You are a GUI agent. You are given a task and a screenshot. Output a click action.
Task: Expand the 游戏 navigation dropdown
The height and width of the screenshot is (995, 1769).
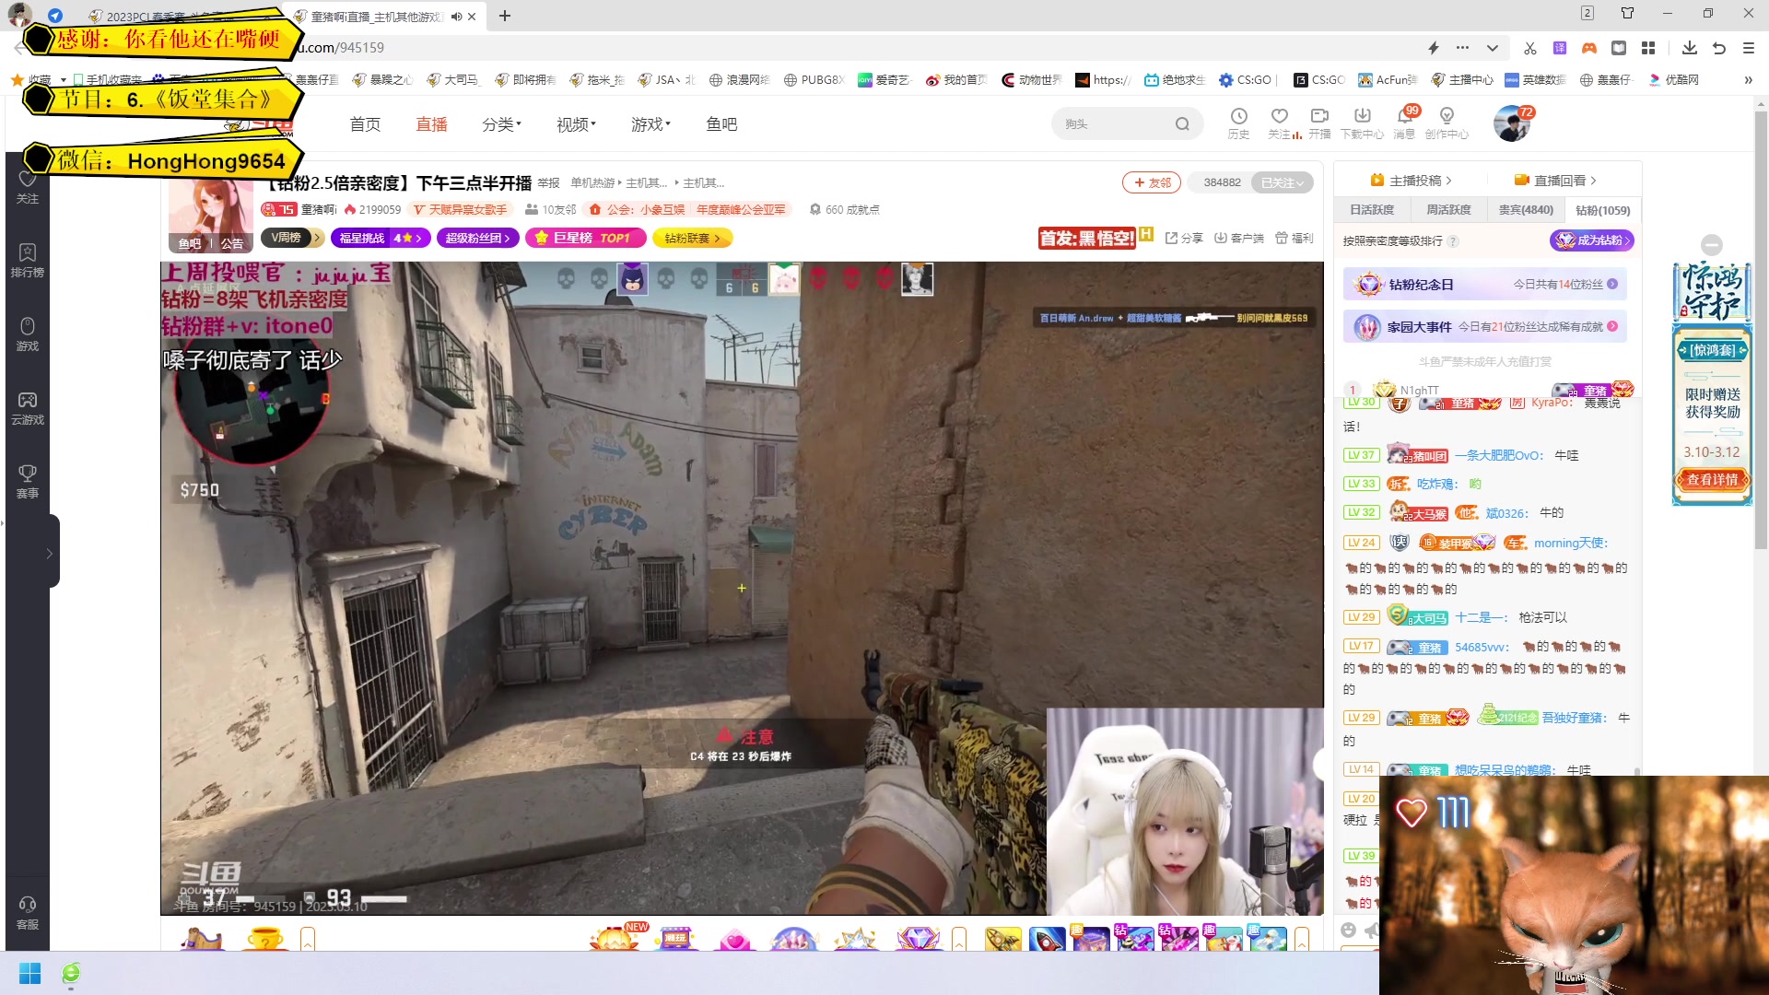(x=650, y=124)
